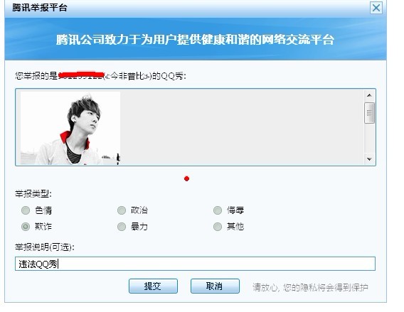404x312 pixels.
Task: Click the 腾讯举报平台 title bar
Action: click(188, 9)
